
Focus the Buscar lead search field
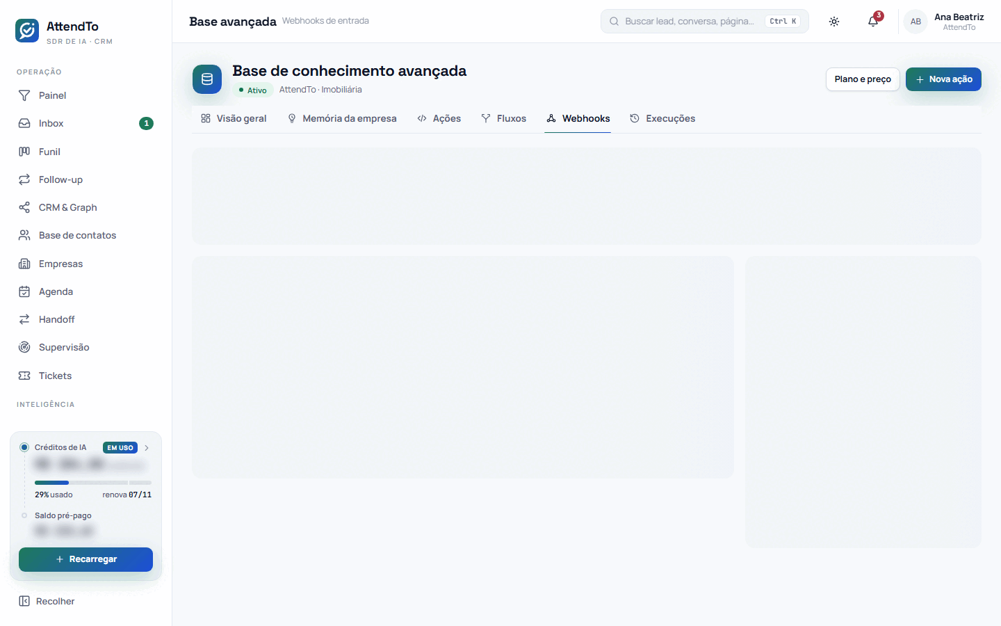(704, 22)
